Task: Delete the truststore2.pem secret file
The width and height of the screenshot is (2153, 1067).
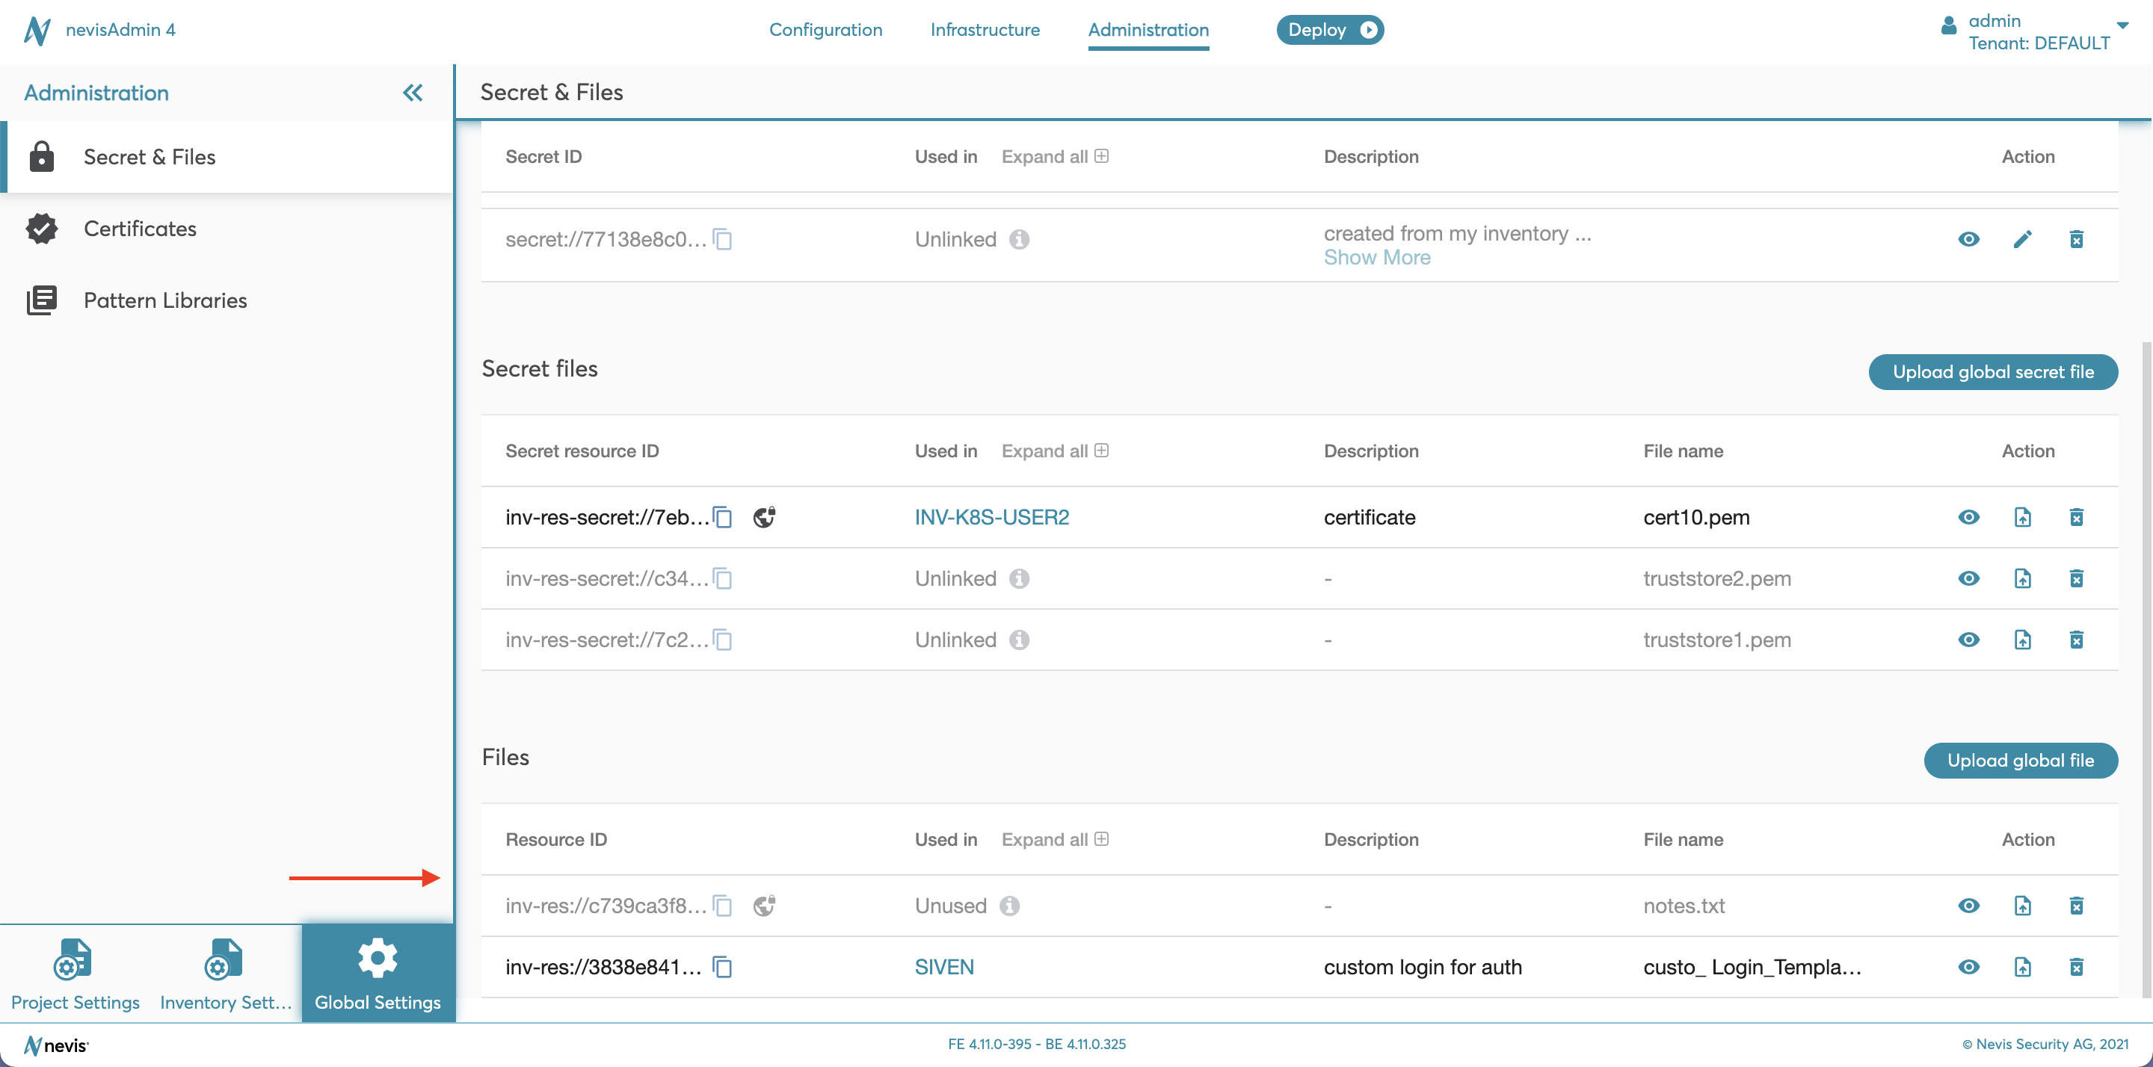Action: pos(2076,578)
